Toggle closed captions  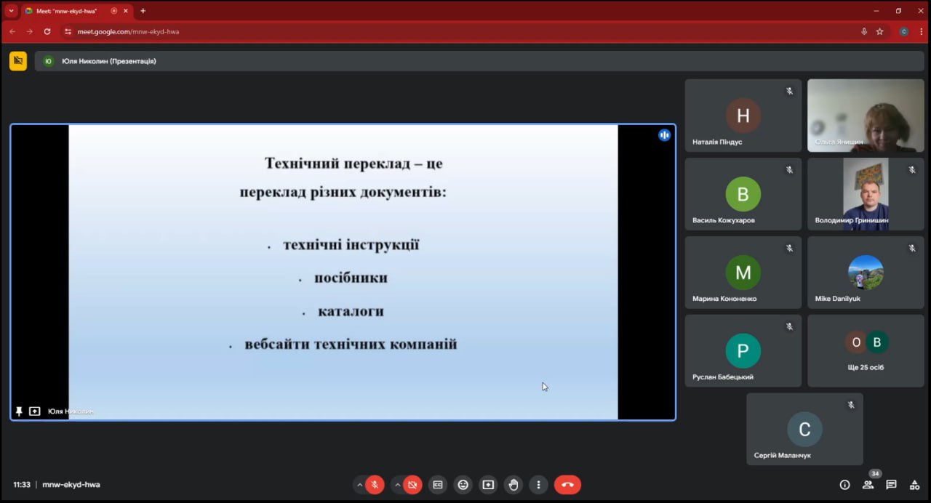(437, 485)
